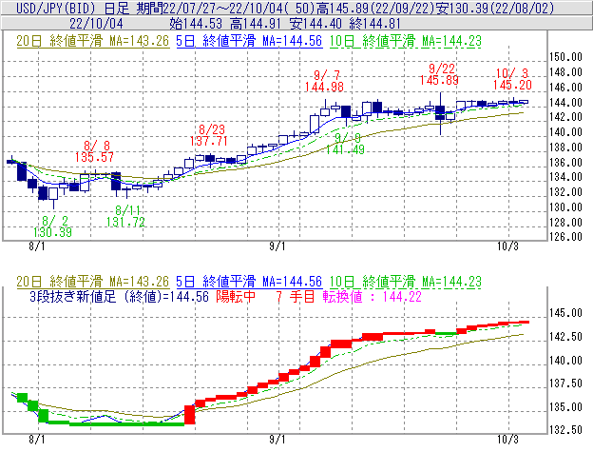Click the red 陽転中 status text

pyautogui.click(x=236, y=296)
